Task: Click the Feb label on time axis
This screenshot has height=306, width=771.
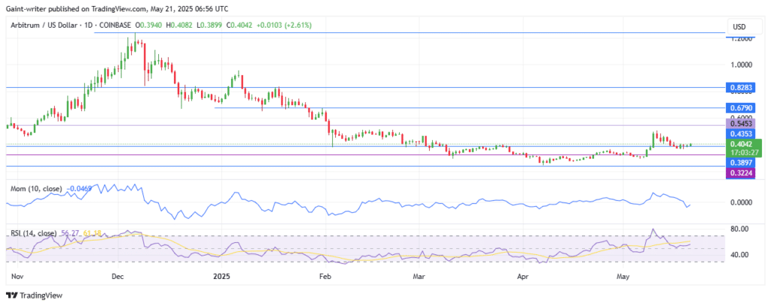Action: click(327, 277)
